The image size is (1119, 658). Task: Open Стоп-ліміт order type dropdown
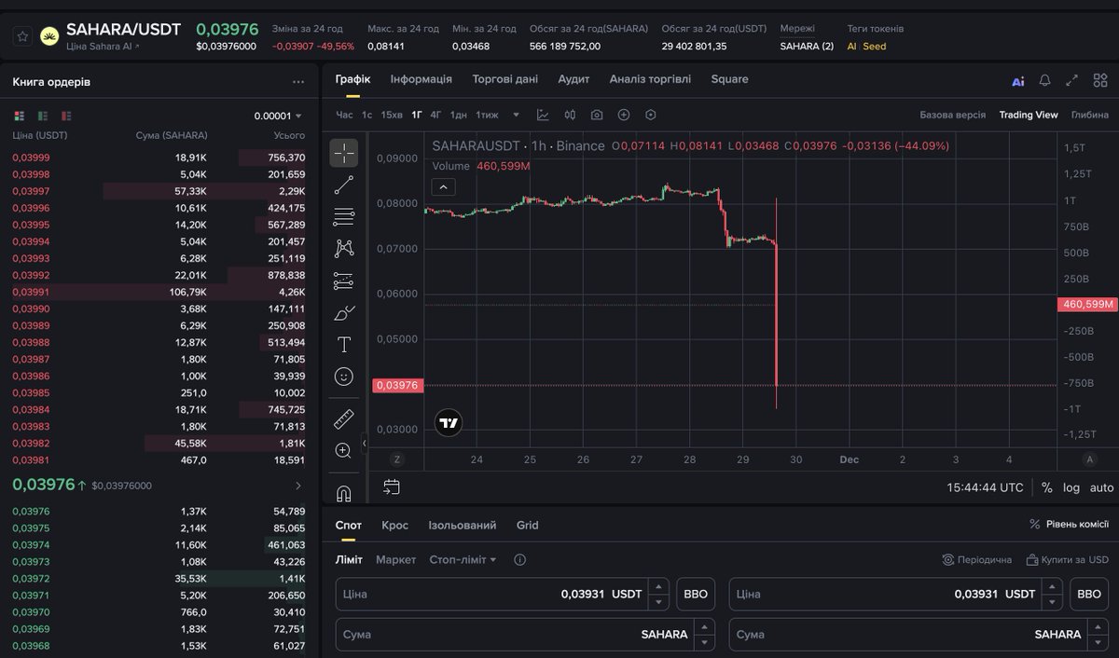coord(463,560)
